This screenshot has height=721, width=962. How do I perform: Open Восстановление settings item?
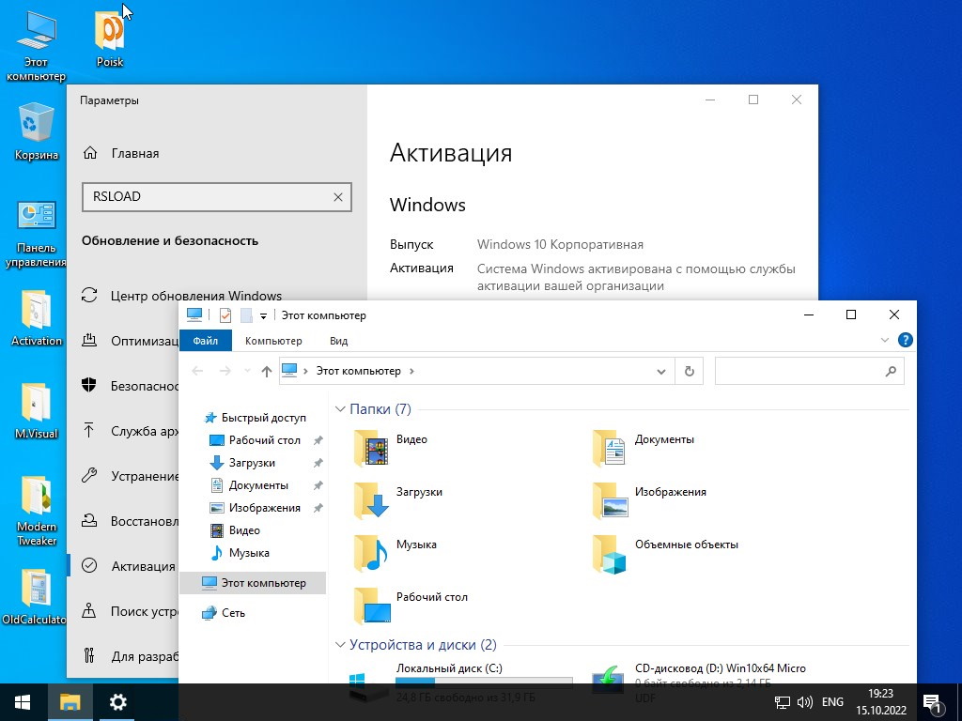pyautogui.click(x=130, y=521)
